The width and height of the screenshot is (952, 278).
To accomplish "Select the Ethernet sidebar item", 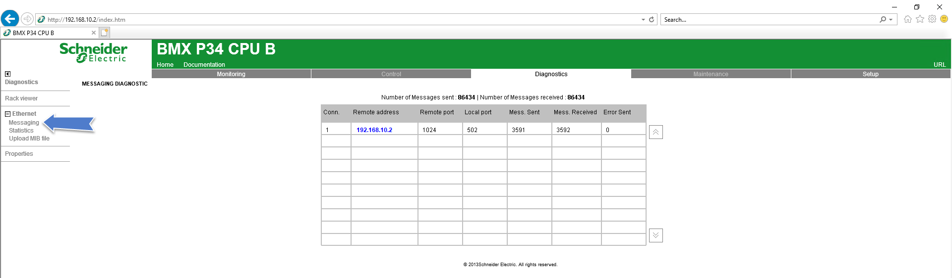I will [x=24, y=114].
